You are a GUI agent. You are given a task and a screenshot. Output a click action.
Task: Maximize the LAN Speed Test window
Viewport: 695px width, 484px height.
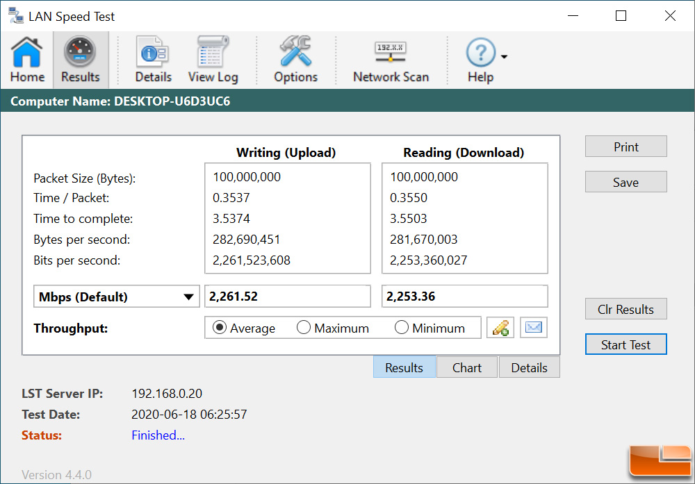pyautogui.click(x=621, y=16)
